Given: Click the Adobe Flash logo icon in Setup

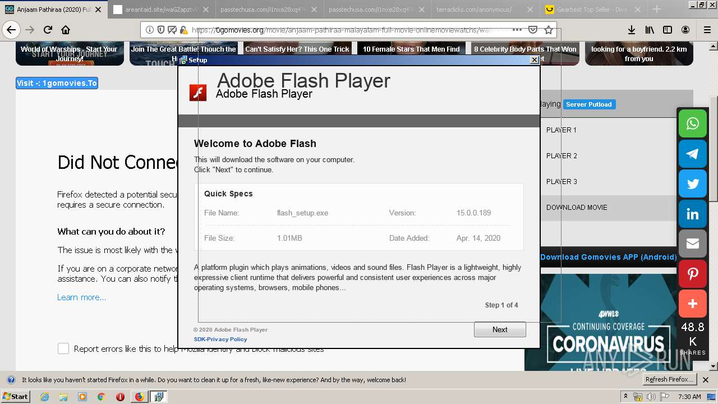Looking at the screenshot, I should click(197, 93).
